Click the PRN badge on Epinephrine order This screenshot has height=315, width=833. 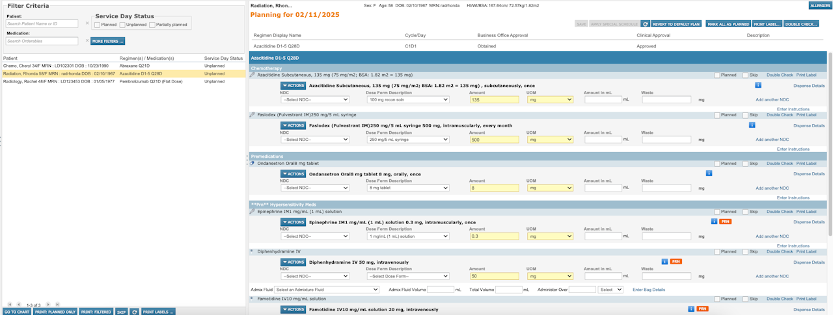(725, 221)
